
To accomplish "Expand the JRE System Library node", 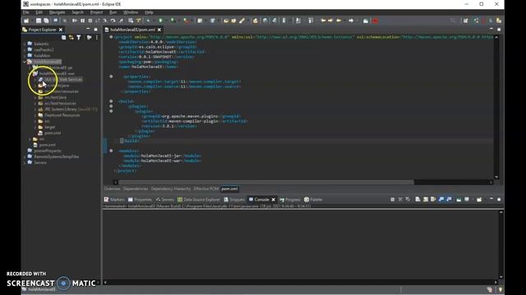I will tap(35, 109).
